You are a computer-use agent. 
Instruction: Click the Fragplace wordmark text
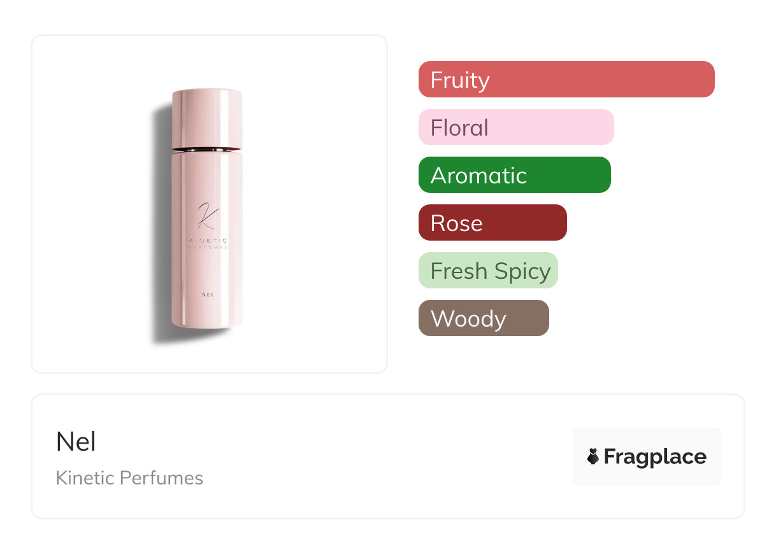tap(655, 456)
